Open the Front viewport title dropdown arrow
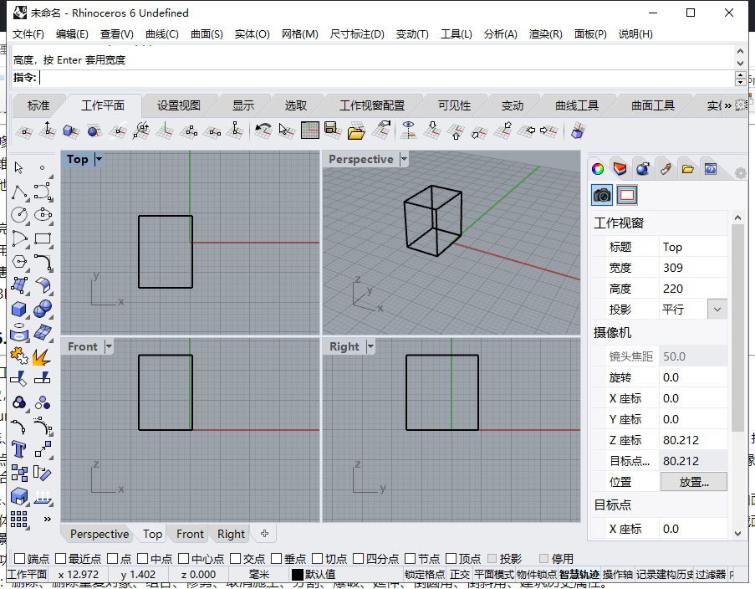This screenshot has height=589, width=755. pos(109,346)
